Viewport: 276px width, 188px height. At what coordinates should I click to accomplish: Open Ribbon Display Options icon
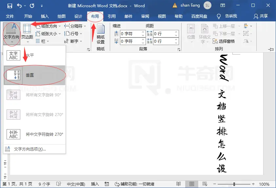[x=223, y=6]
